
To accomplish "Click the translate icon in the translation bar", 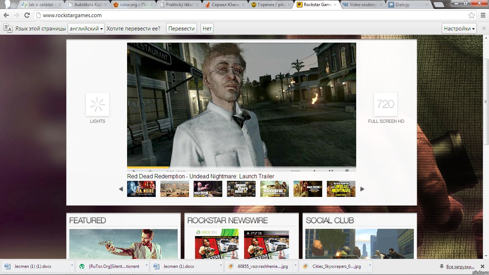I will coord(8,29).
